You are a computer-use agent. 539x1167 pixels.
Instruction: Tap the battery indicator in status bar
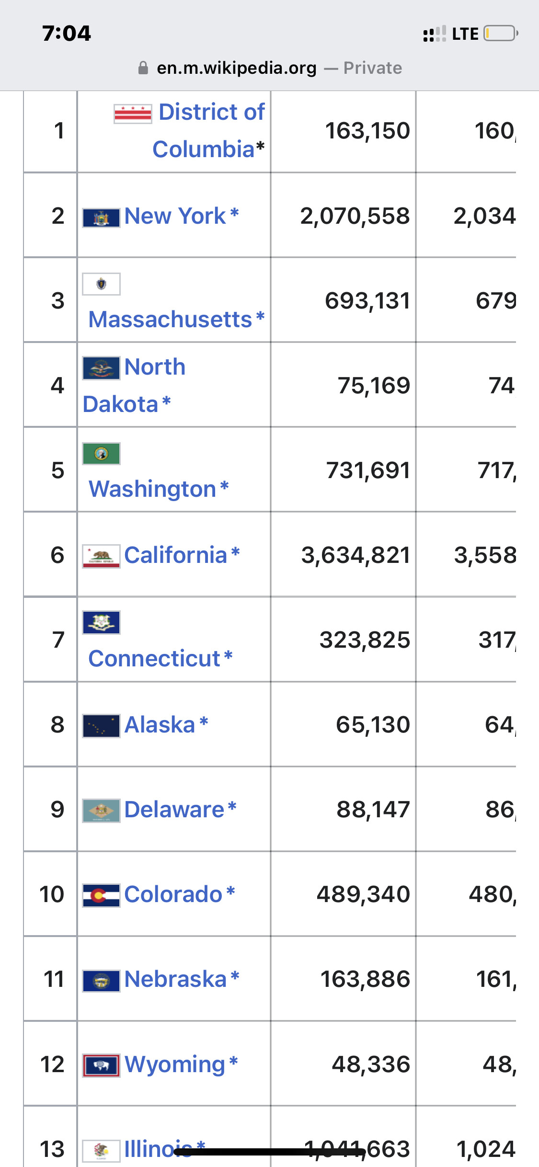click(x=501, y=34)
